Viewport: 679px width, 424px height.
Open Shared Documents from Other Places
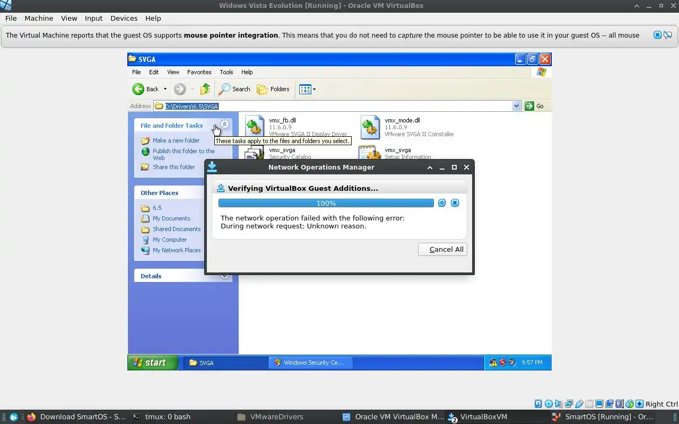click(x=177, y=229)
